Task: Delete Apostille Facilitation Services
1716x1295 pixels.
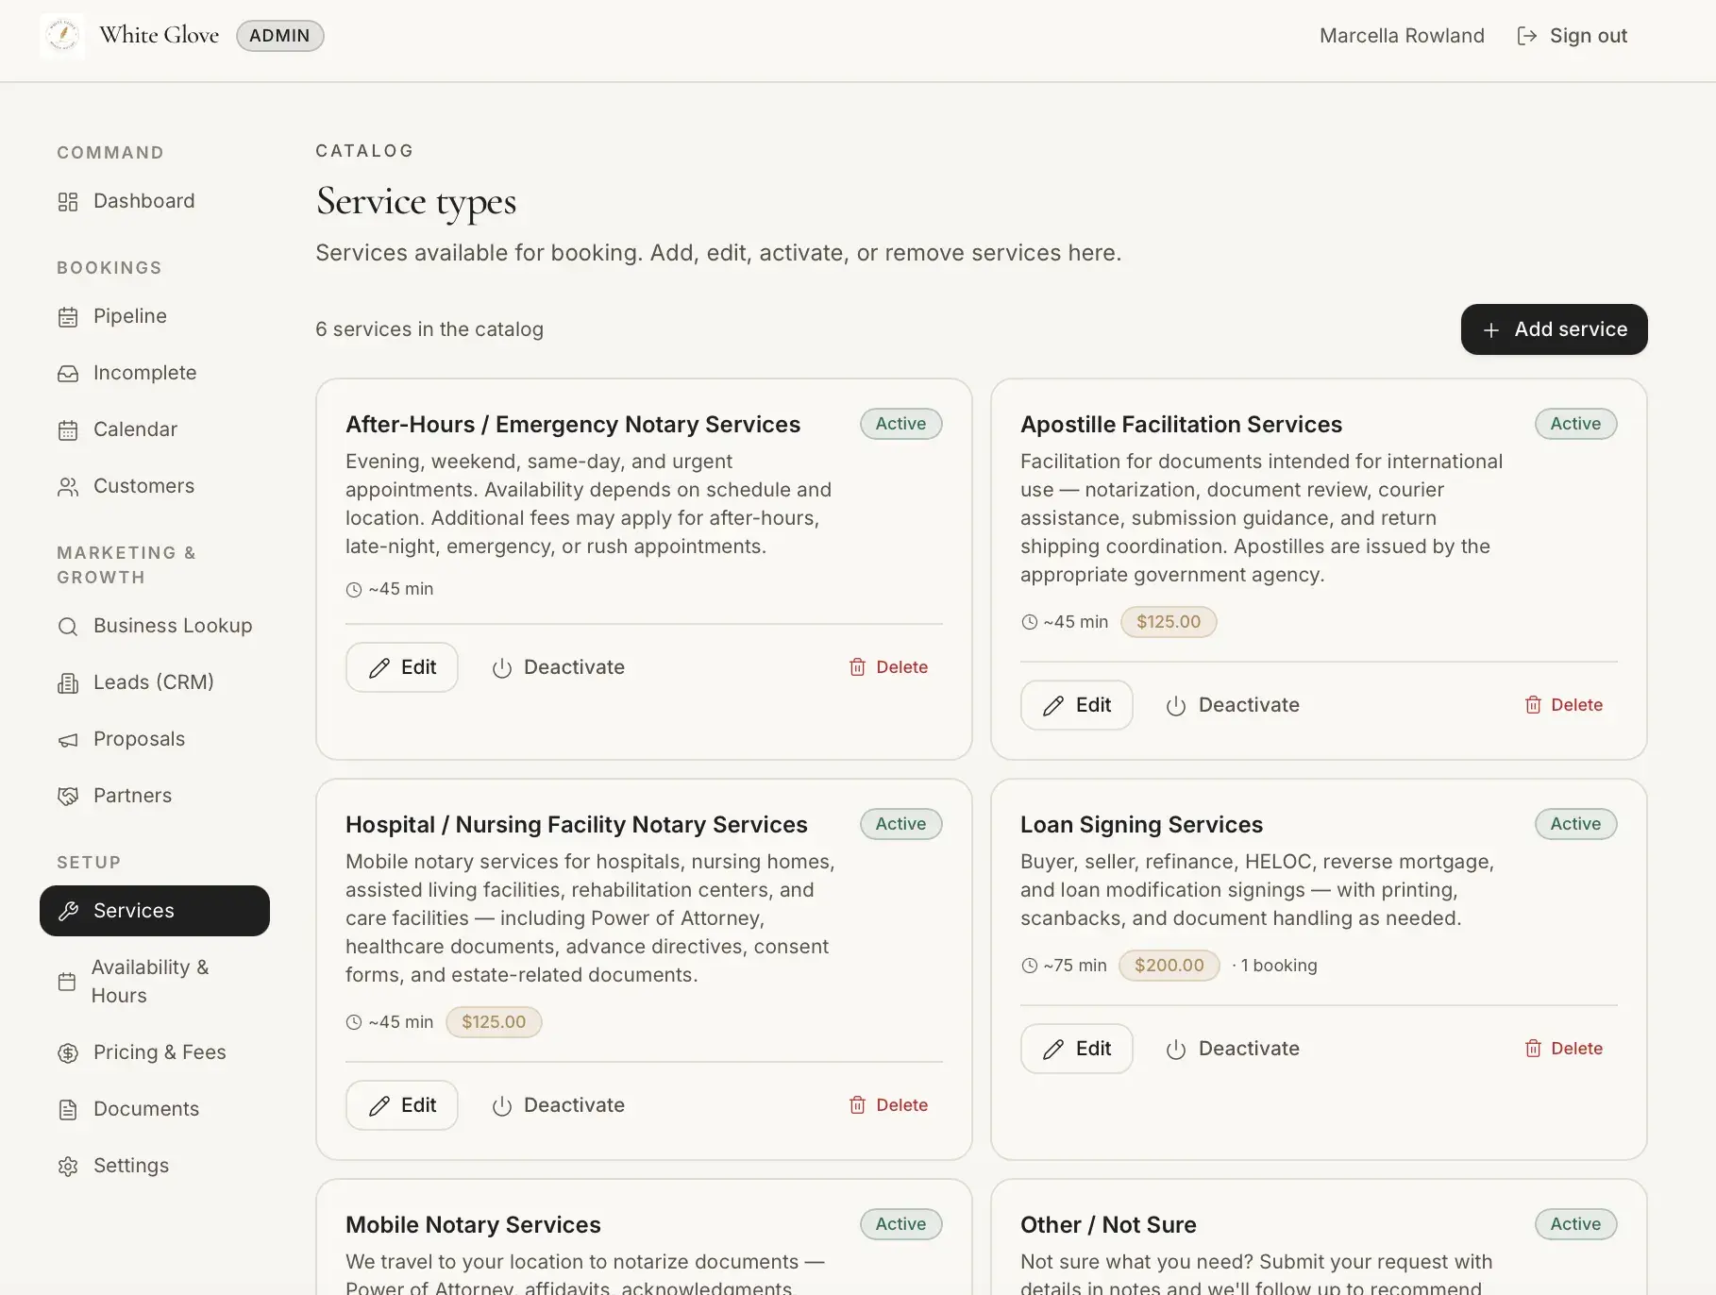Action: coord(1563,705)
